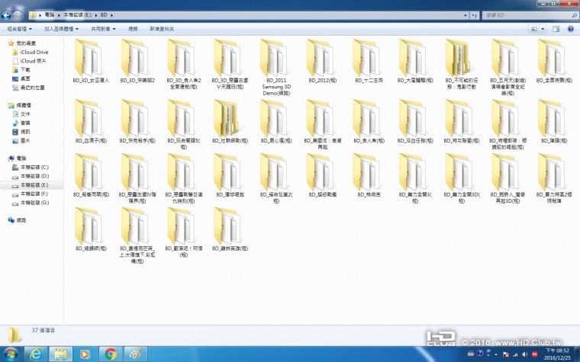Open 視訊 library in the sidebar
The width and height of the screenshot is (580, 362).
25,132
